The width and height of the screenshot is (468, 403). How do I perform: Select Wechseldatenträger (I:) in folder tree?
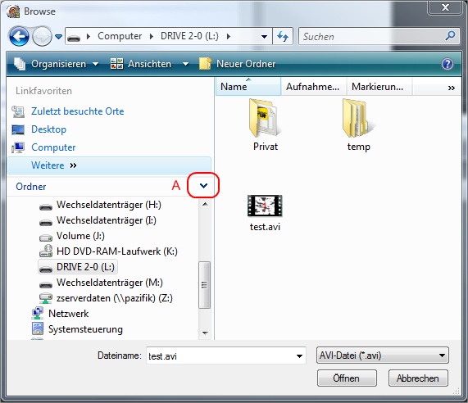107,220
